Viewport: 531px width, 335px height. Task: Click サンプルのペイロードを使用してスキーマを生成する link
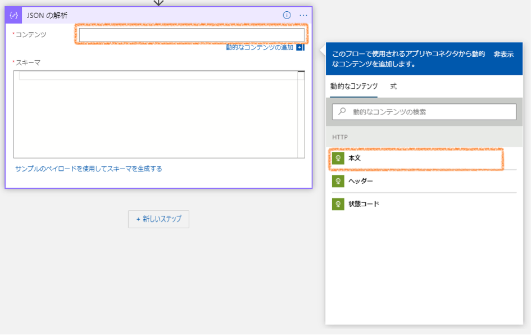pos(89,169)
